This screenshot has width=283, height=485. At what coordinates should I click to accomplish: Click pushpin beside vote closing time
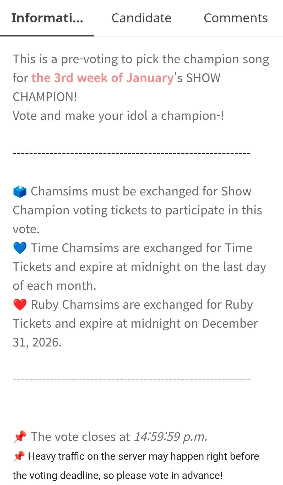click(20, 437)
